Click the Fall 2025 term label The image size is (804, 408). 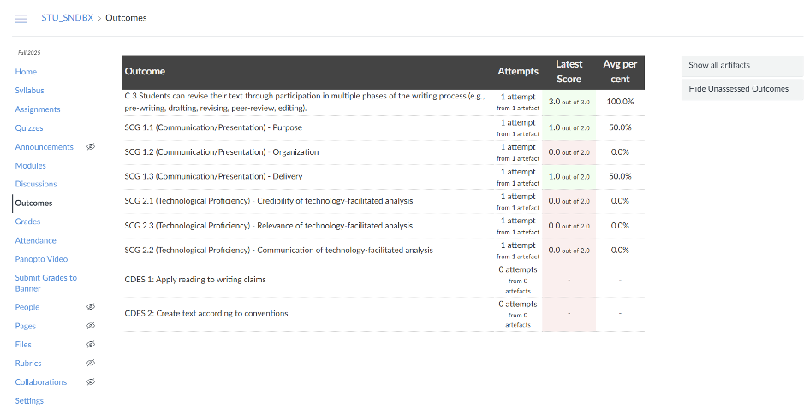pyautogui.click(x=29, y=53)
